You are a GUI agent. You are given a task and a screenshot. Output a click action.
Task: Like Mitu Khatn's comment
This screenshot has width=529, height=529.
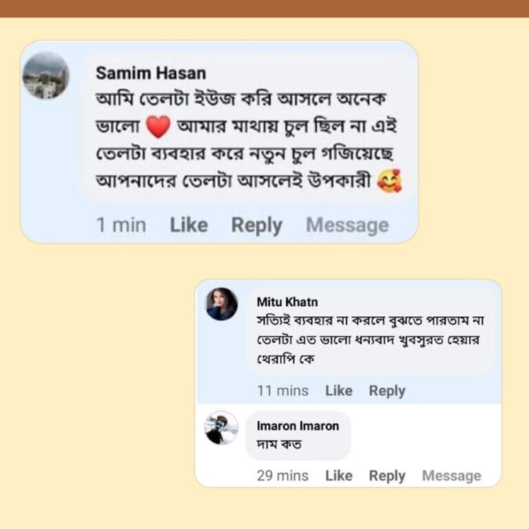(338, 391)
